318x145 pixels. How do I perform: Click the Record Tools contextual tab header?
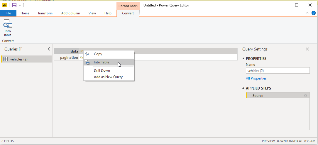[128, 6]
